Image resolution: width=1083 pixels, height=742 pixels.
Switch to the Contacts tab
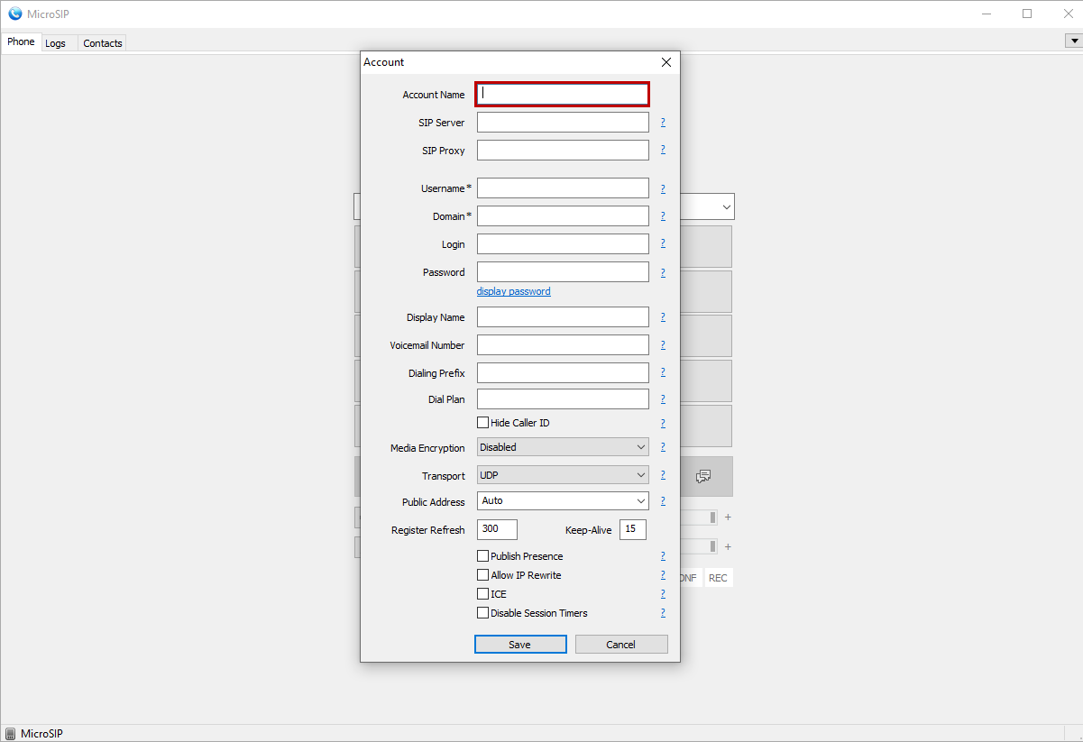[103, 43]
